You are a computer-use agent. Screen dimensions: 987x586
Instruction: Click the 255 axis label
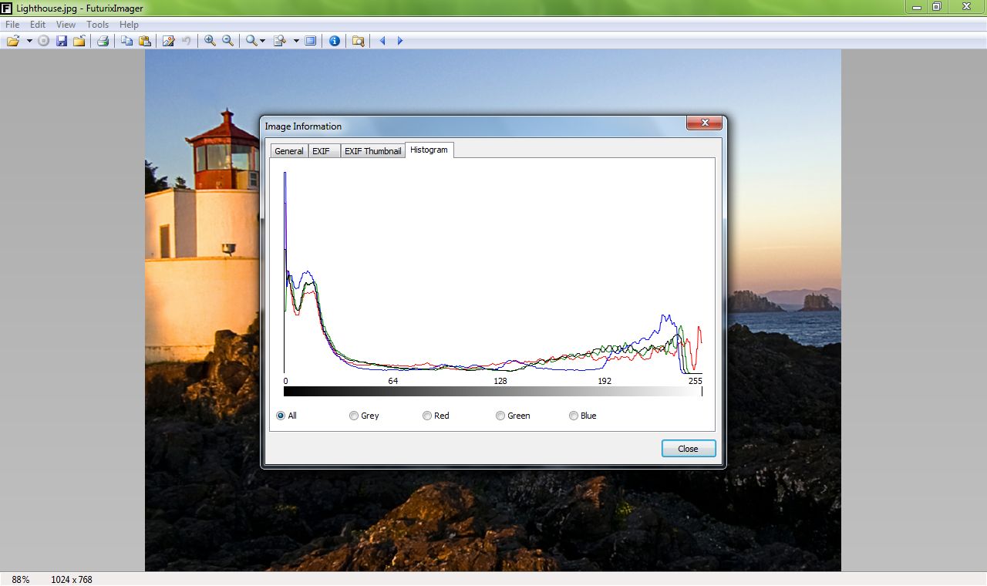[695, 381]
